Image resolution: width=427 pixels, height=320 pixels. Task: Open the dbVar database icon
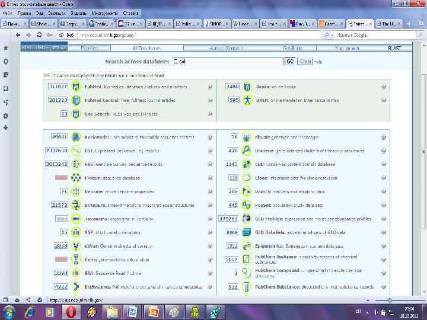coord(76,246)
